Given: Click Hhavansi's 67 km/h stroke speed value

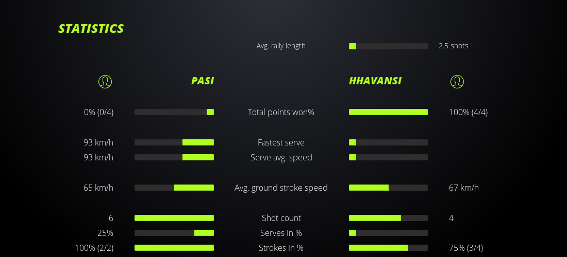Looking at the screenshot, I should [x=464, y=188].
